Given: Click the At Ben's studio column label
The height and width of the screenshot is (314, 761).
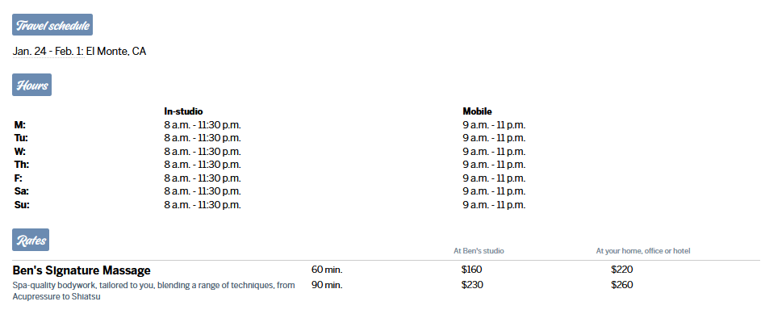Looking at the screenshot, I should (x=479, y=251).
